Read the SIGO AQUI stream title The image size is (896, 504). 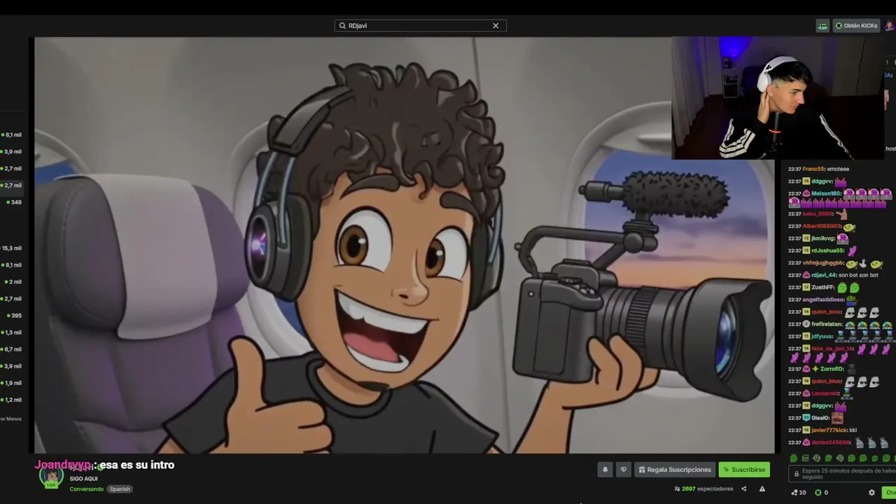tap(83, 479)
